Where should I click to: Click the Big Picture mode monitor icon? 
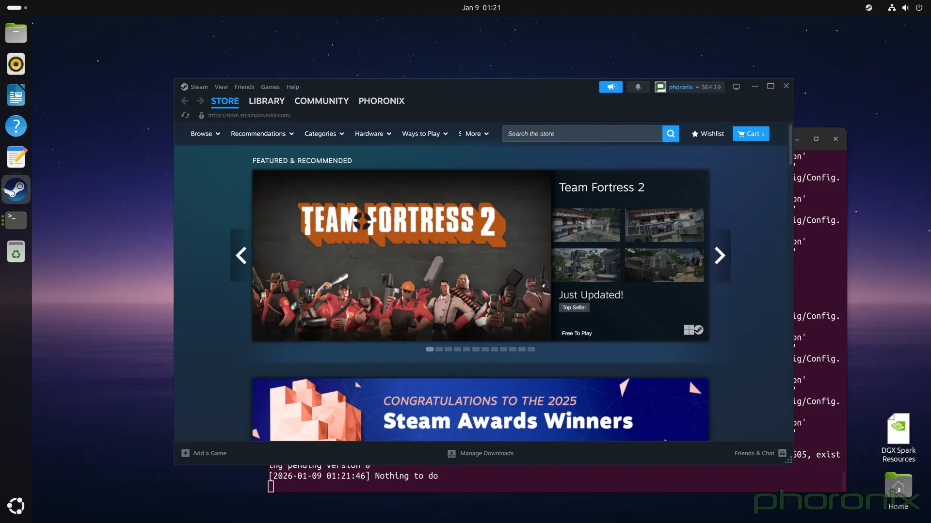(x=736, y=87)
